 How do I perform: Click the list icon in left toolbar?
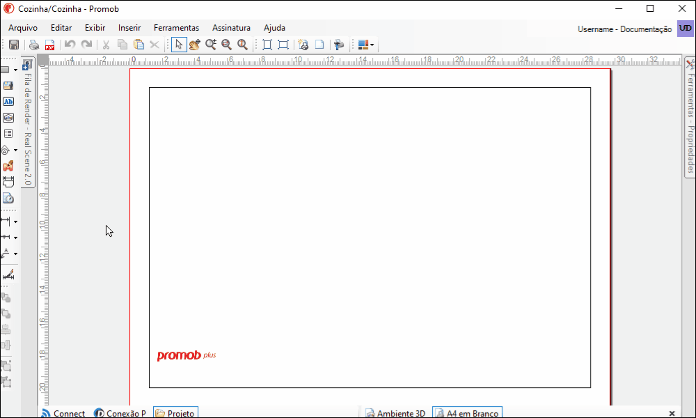tap(8, 133)
